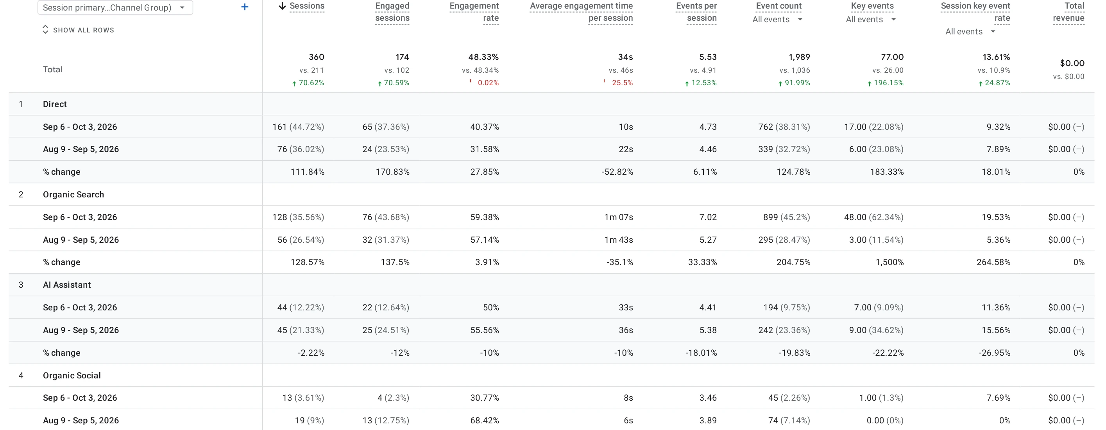Sort by the Engagement rate column header
This screenshot has width=1106, height=430.
coord(474,12)
